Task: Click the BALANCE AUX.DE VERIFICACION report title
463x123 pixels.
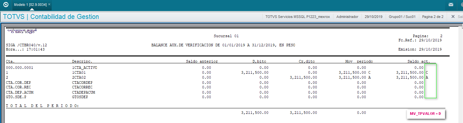Action: pyautogui.click(x=223, y=45)
